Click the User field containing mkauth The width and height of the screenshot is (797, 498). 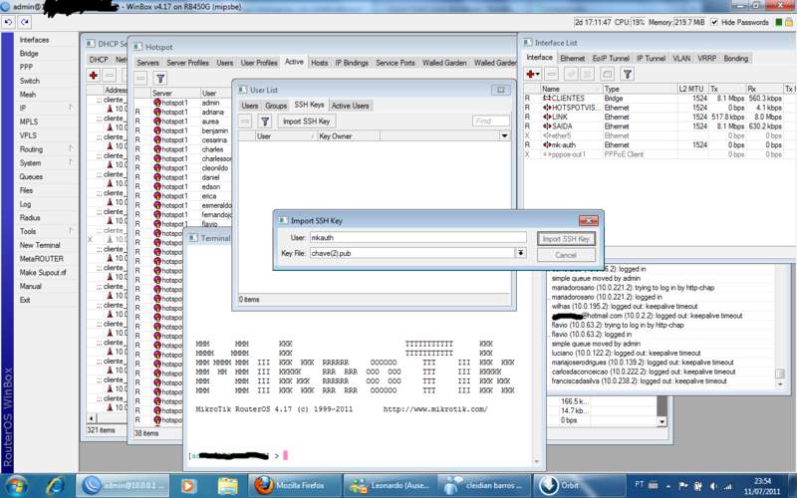[x=417, y=237]
